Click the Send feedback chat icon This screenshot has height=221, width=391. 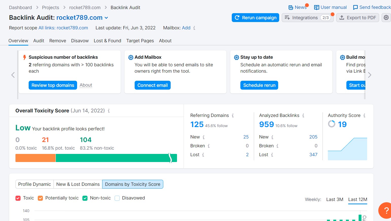(x=356, y=8)
